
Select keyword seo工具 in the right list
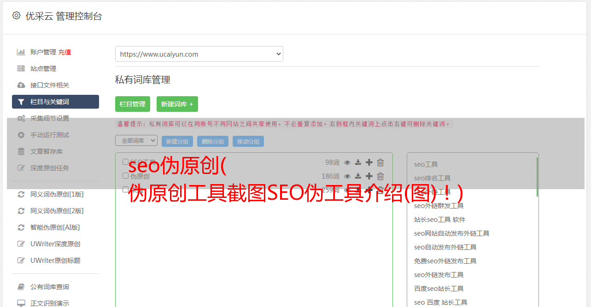point(426,164)
